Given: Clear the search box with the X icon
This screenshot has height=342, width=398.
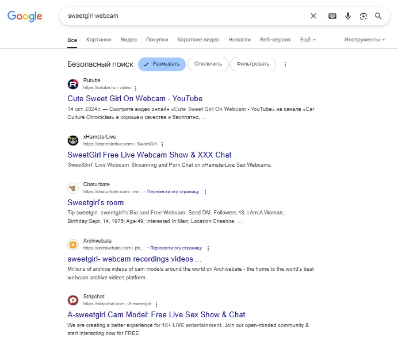Looking at the screenshot, I should point(313,16).
